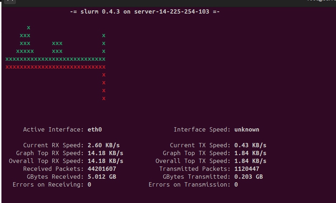The image size is (336, 203).
Task: Click the eth0 active interface value
Action: 94,129
